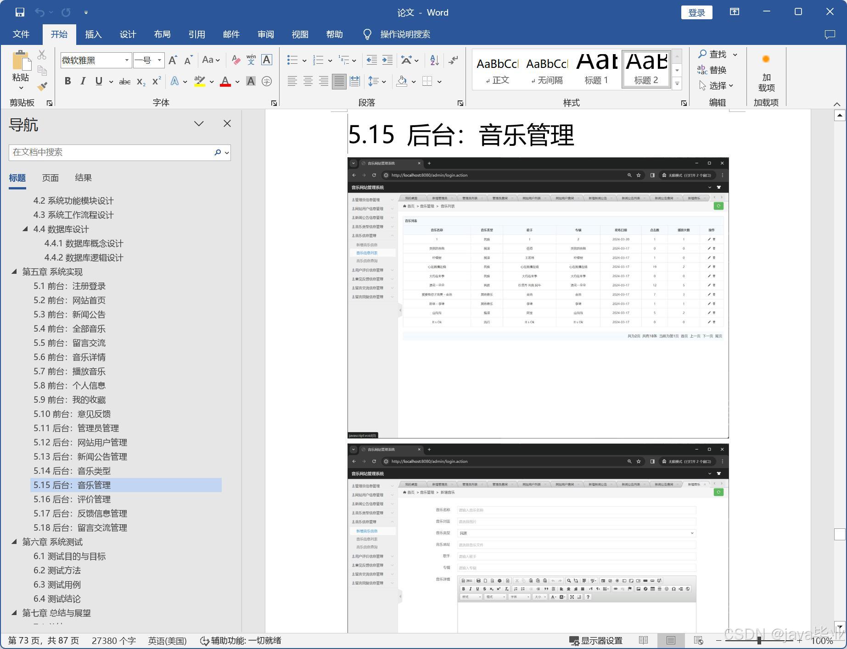
Task: Click the 替换 replace button
Action: (x=712, y=70)
